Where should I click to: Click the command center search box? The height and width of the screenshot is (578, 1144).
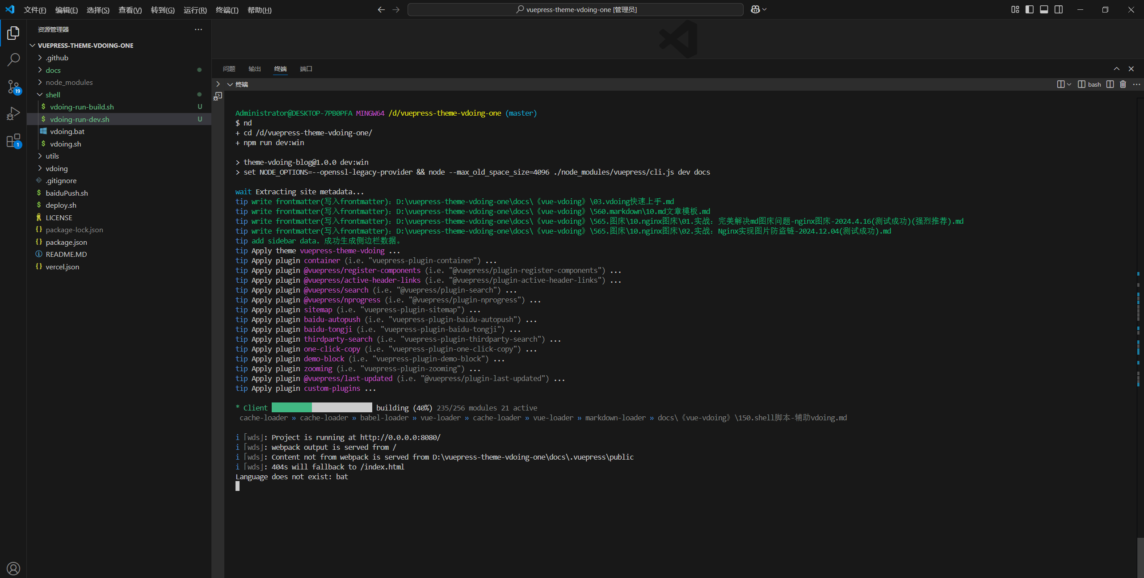pos(576,9)
